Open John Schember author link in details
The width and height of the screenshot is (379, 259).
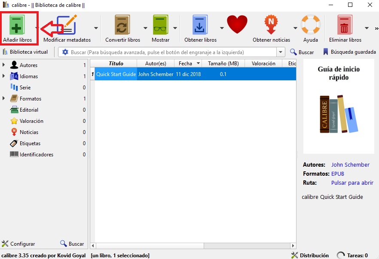pyautogui.click(x=350, y=165)
